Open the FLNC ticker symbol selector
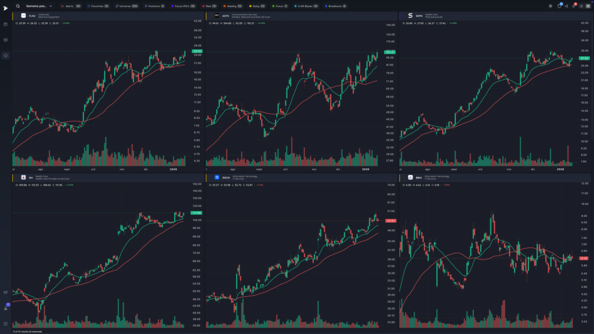Viewport: 594px width, 334px height. 32,16
